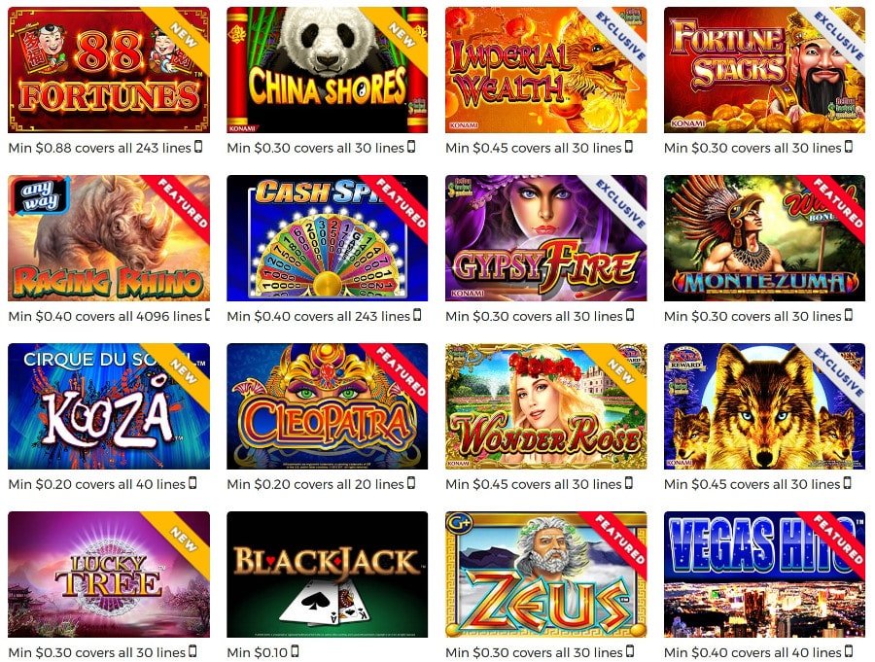Select the Wonder Rose game thumbnail
Image resolution: width=875 pixels, height=662 pixels.
click(545, 406)
